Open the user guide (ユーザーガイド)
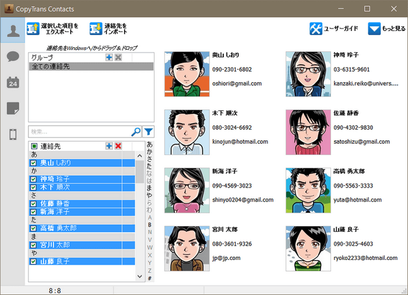 pyautogui.click(x=334, y=29)
